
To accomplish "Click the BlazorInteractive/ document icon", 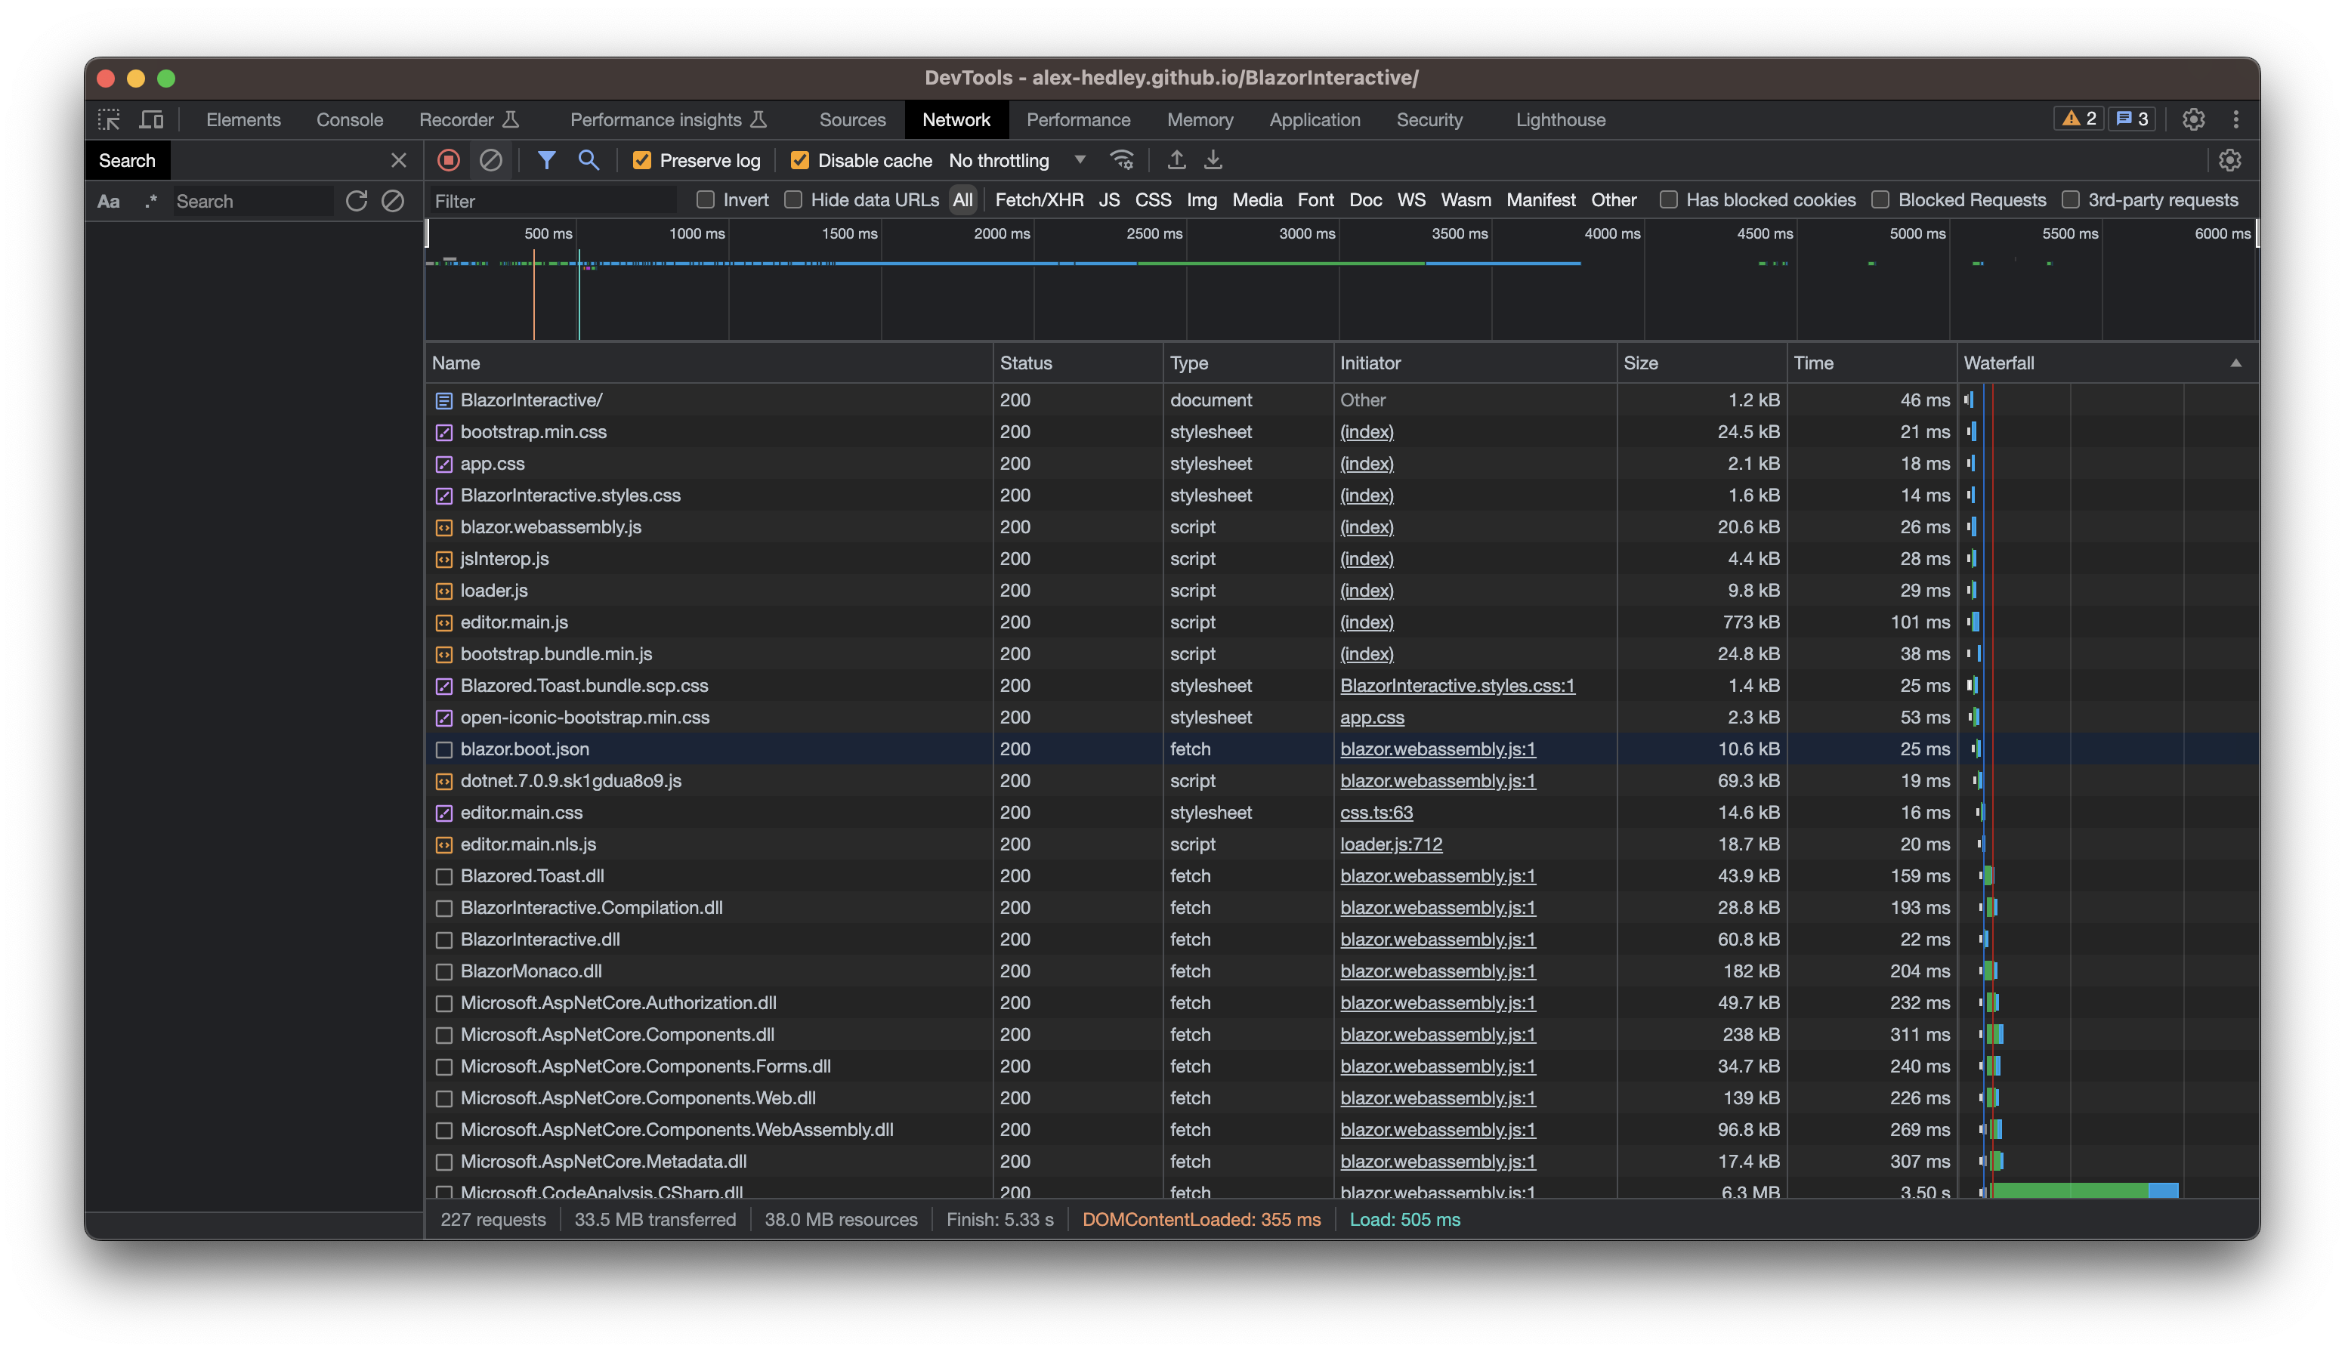I will click(444, 401).
